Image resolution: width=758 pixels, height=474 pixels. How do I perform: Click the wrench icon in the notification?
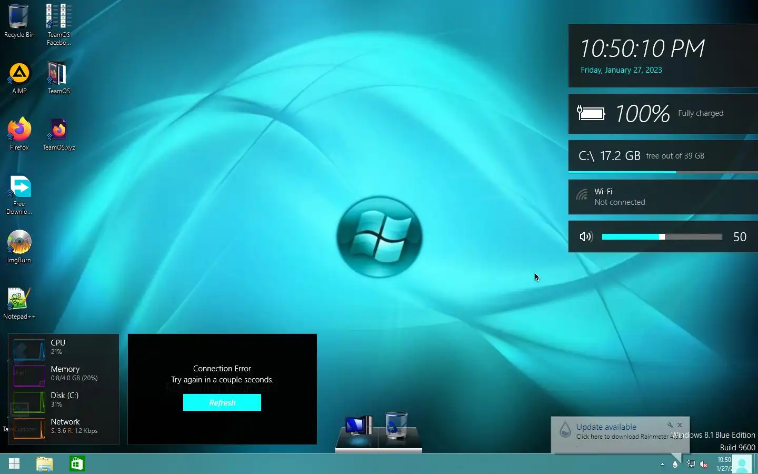[x=670, y=424]
